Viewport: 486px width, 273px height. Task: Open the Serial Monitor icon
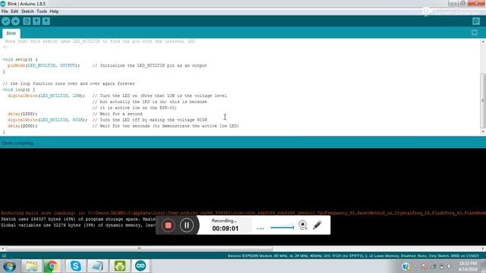pyautogui.click(x=476, y=21)
